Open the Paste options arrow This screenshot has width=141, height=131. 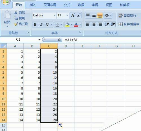[x=7, y=27]
